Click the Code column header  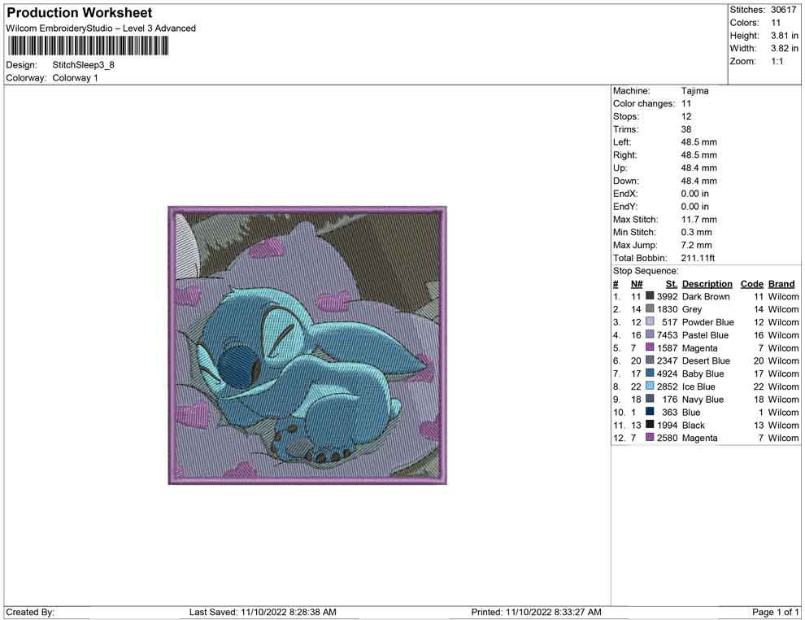pyautogui.click(x=751, y=284)
